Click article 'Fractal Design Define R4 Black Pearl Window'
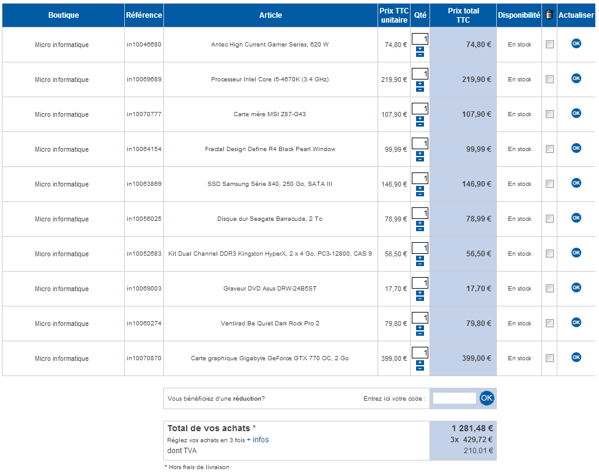 [x=270, y=149]
